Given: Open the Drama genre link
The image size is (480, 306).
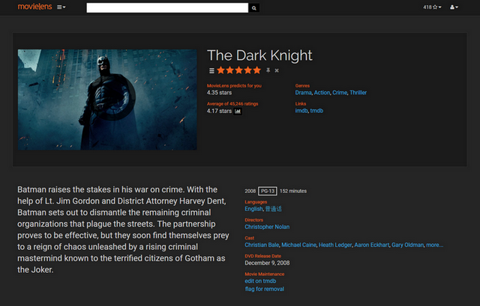Looking at the screenshot, I should pos(303,93).
